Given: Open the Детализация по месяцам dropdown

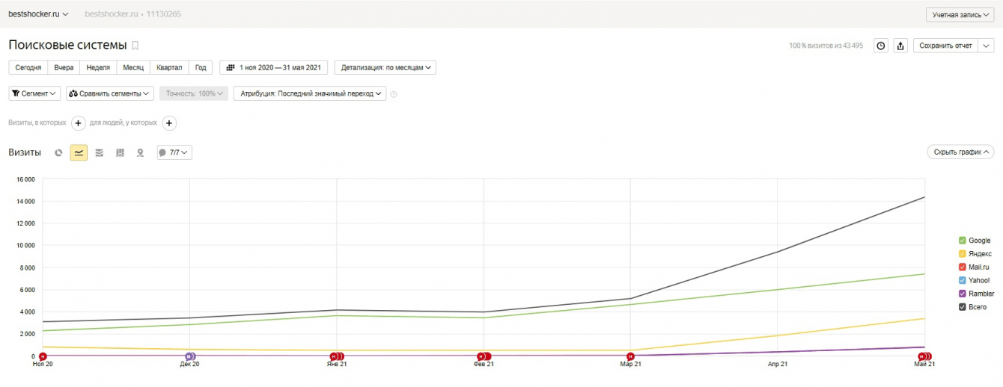Looking at the screenshot, I should point(385,67).
